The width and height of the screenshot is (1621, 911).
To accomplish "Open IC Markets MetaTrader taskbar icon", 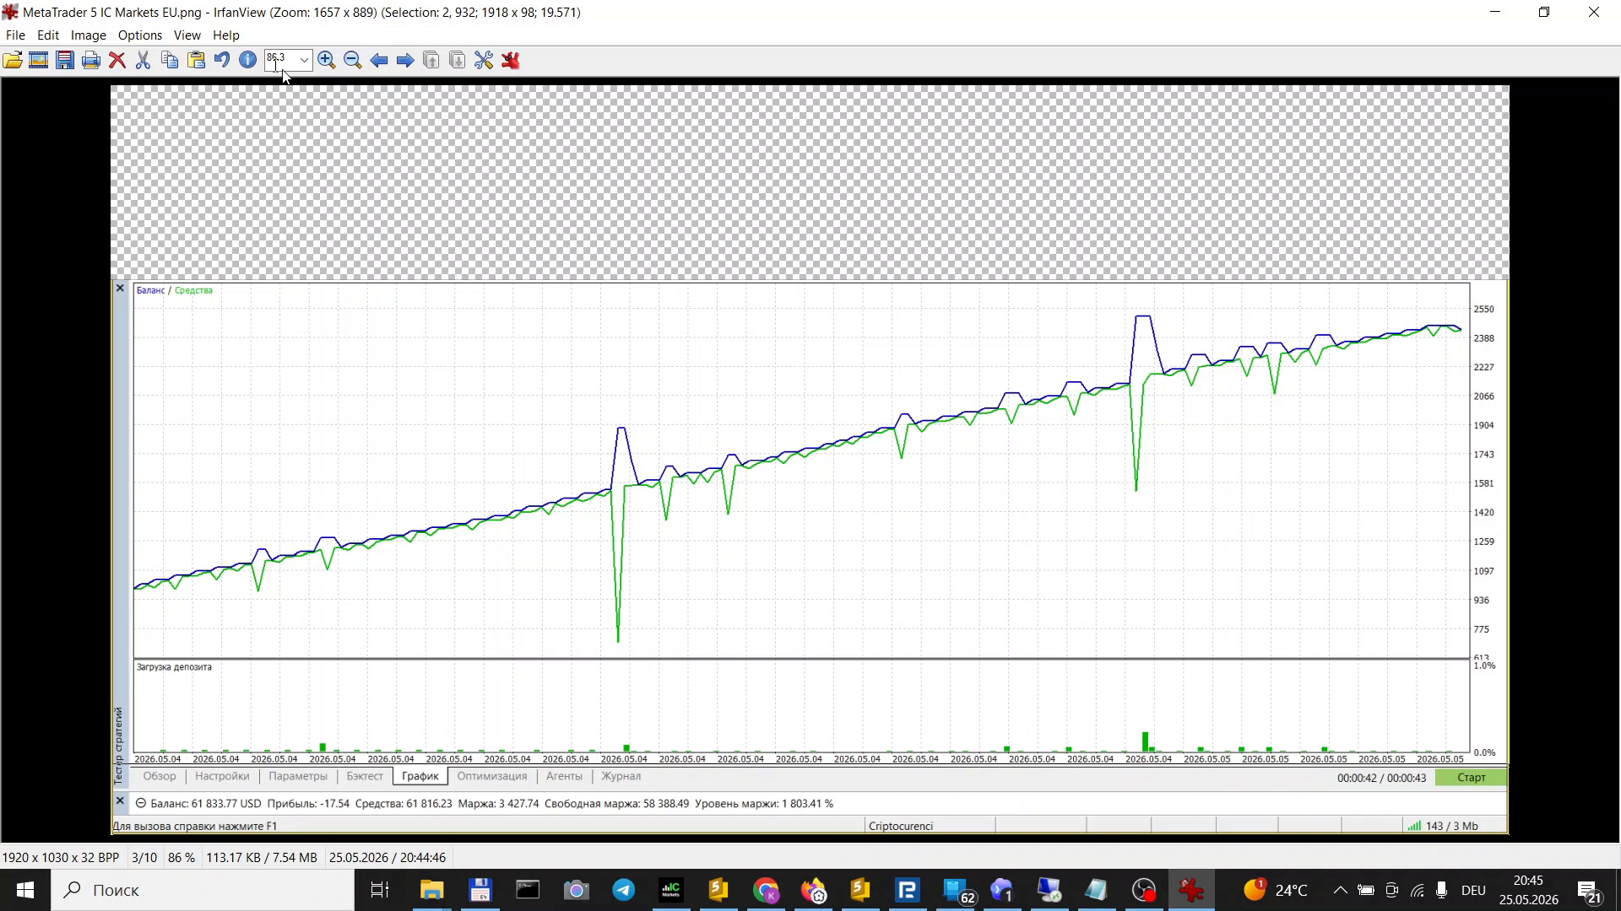I will tap(671, 890).
